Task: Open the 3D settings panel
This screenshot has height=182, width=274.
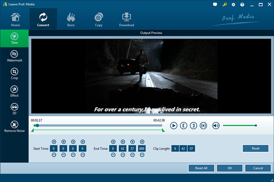Action: [x=14, y=109]
